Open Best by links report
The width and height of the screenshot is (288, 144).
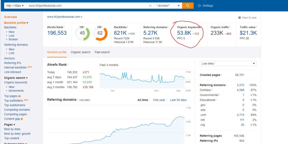(x=12, y=129)
